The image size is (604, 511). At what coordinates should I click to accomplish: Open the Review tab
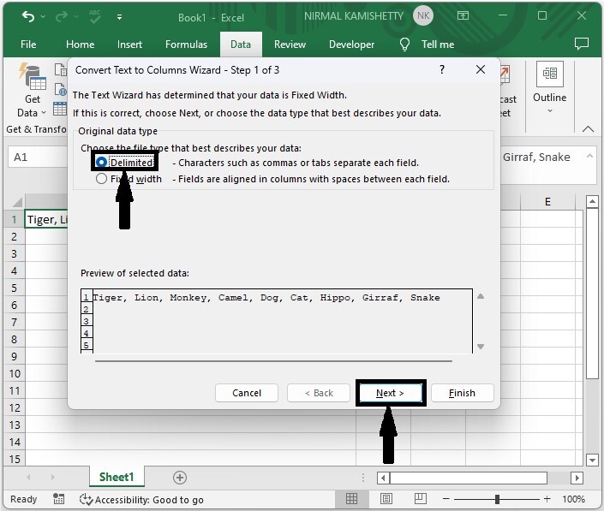pyautogui.click(x=290, y=45)
